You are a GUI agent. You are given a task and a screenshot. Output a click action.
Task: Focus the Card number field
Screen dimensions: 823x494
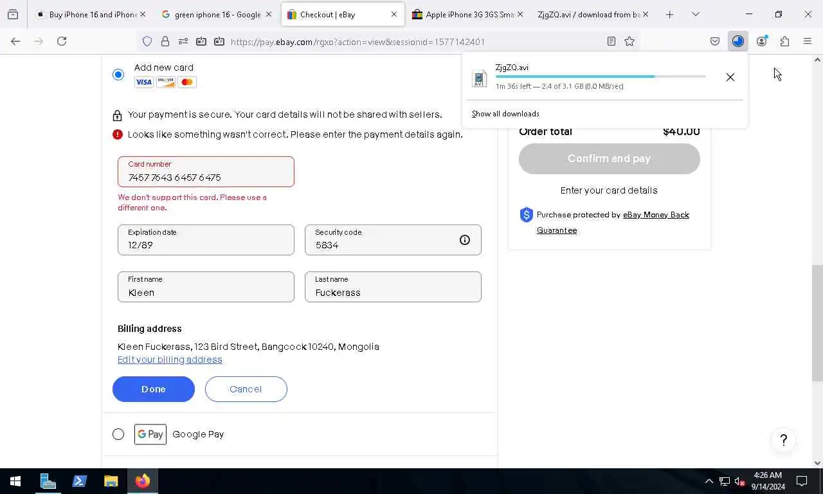(x=206, y=172)
